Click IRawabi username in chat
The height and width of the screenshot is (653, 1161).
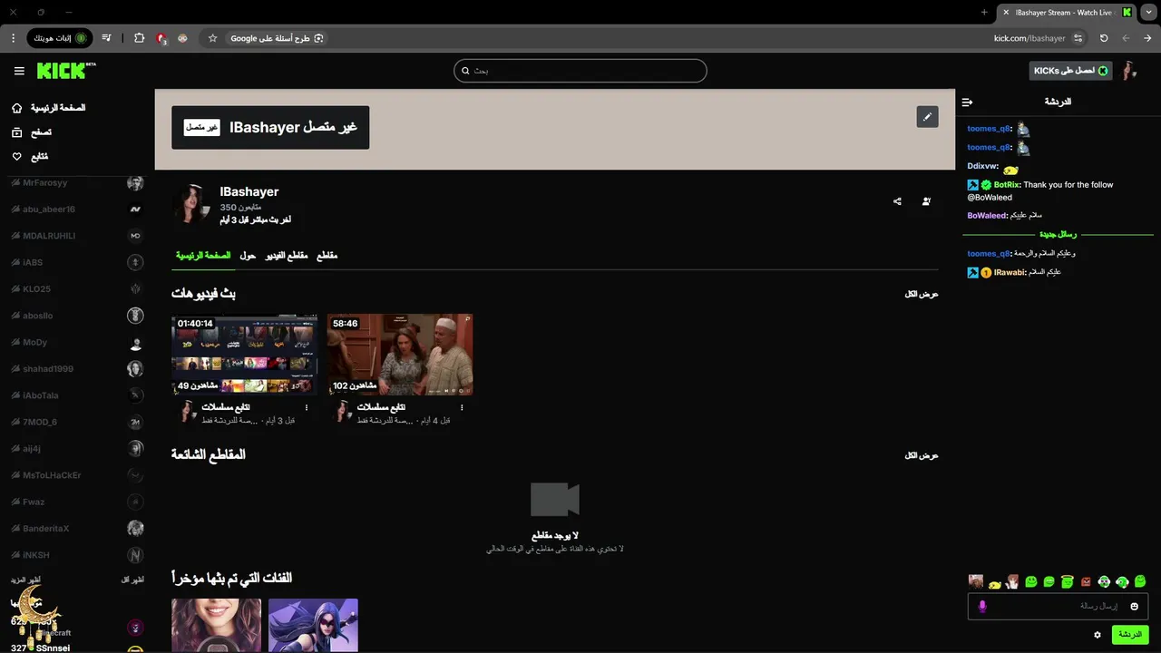point(1009,273)
